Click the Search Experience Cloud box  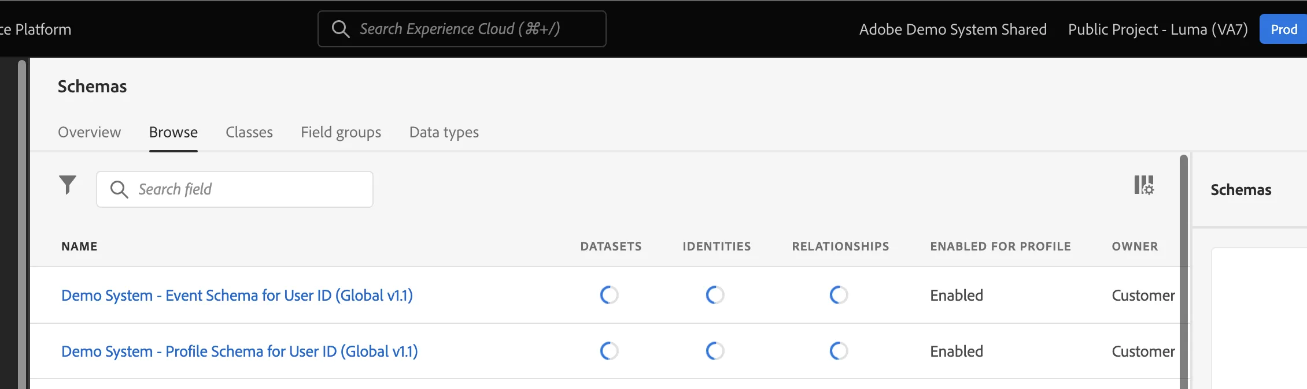(461, 29)
